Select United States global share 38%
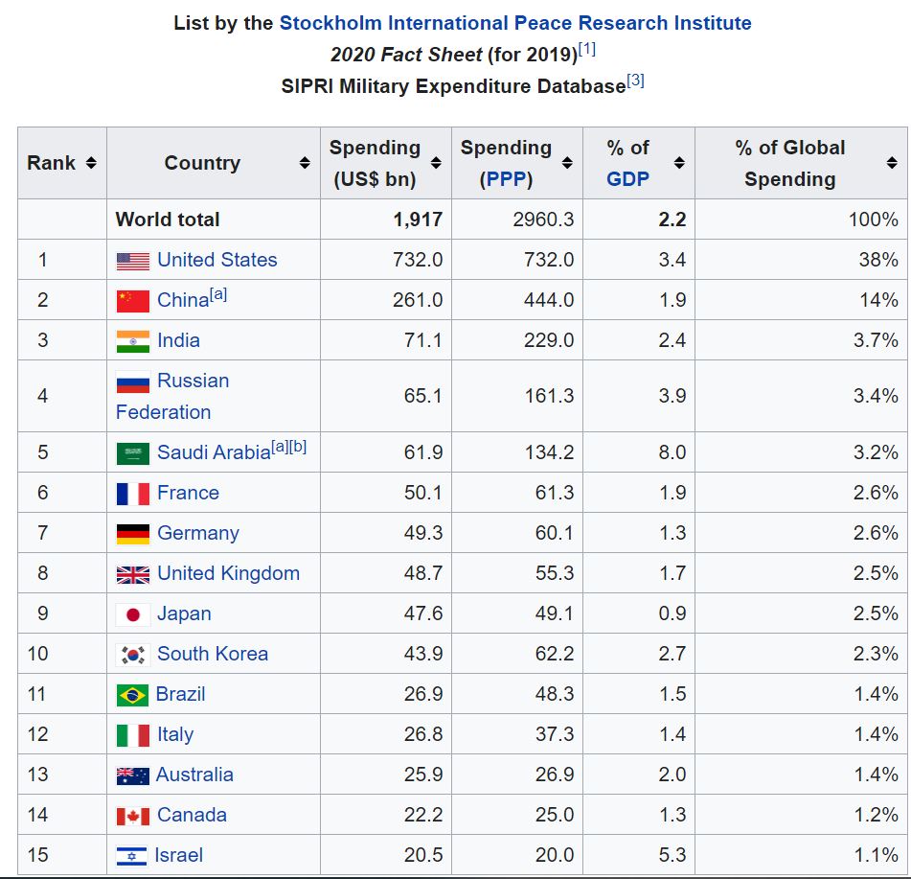 (x=878, y=259)
